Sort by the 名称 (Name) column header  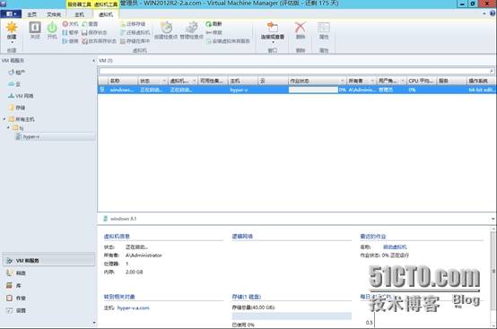coord(123,81)
